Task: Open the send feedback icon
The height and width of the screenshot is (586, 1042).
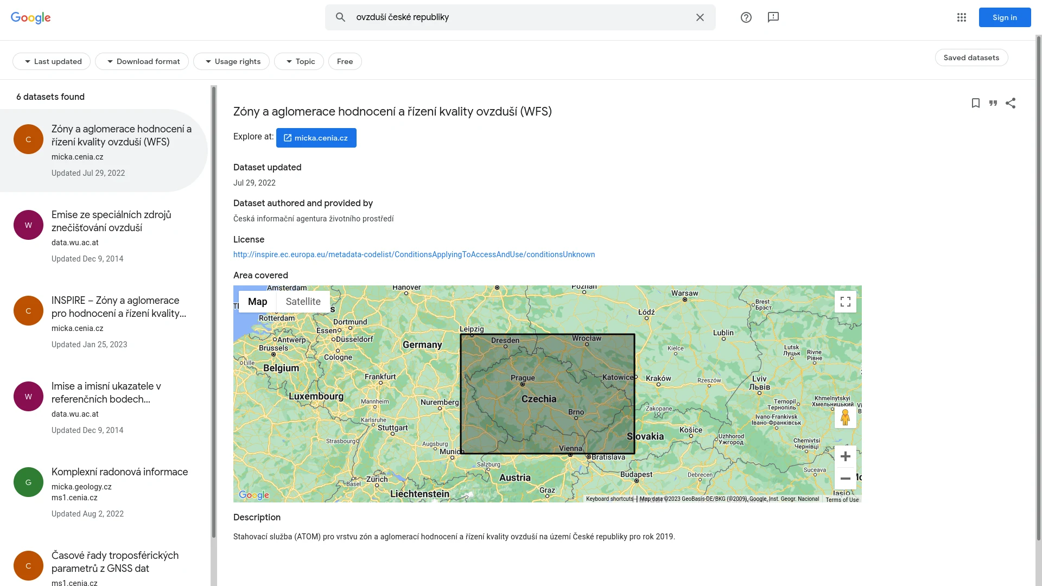Action: (773, 17)
